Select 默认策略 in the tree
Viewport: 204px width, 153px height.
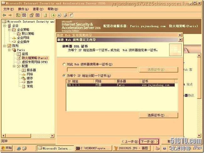tap(28, 34)
